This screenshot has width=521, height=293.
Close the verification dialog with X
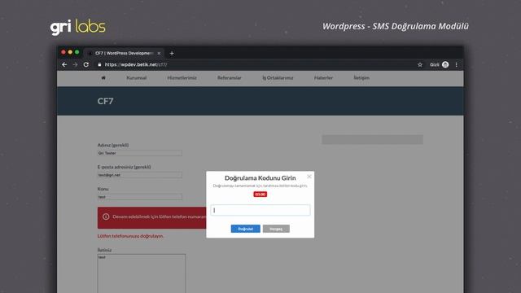pyautogui.click(x=309, y=177)
